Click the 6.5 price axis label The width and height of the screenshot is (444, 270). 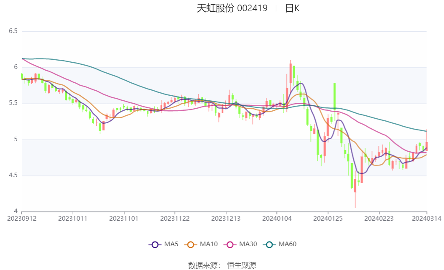pyautogui.click(x=13, y=31)
